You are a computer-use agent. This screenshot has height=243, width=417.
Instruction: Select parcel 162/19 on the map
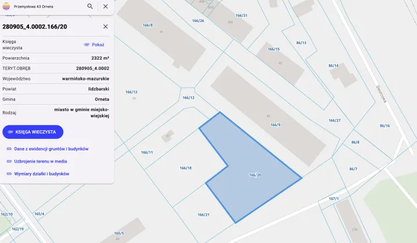pos(17,229)
